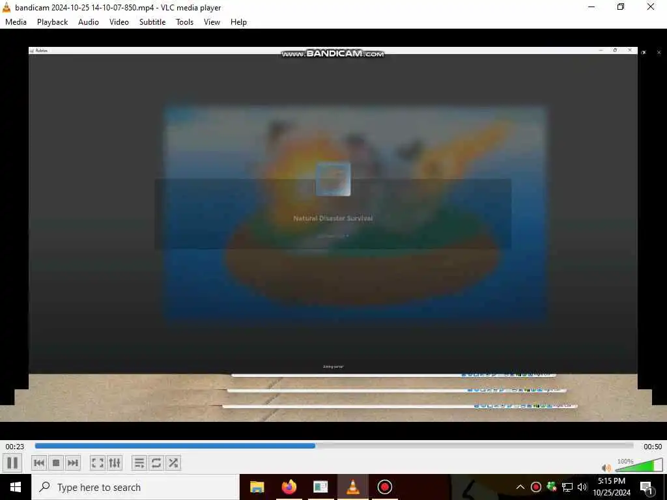Open Bandicam recorder from taskbar
667x500 pixels.
click(384, 487)
